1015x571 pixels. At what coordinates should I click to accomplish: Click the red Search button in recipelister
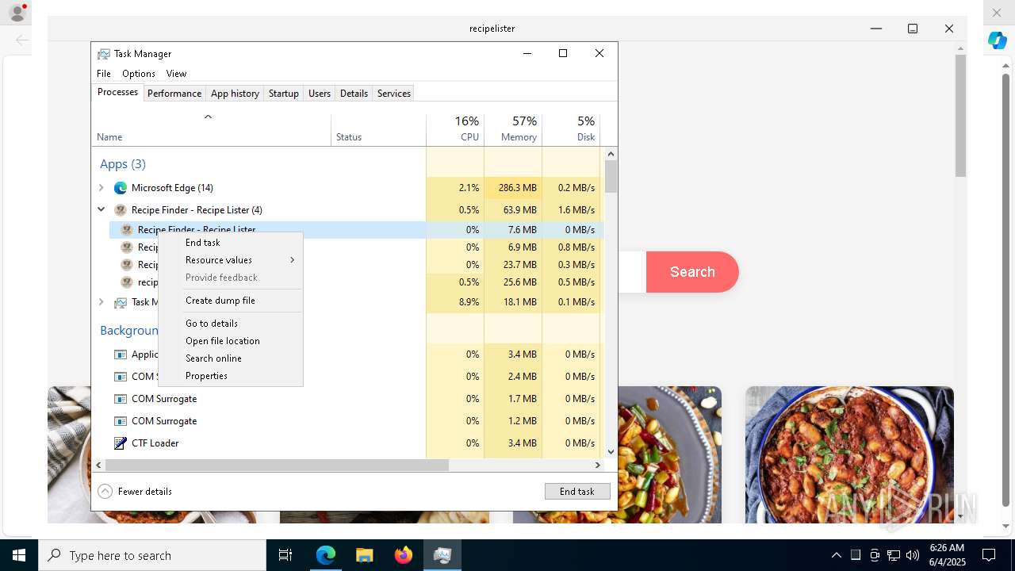point(692,272)
